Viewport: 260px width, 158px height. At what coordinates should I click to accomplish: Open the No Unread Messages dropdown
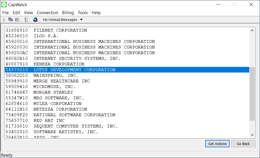tap(63, 20)
